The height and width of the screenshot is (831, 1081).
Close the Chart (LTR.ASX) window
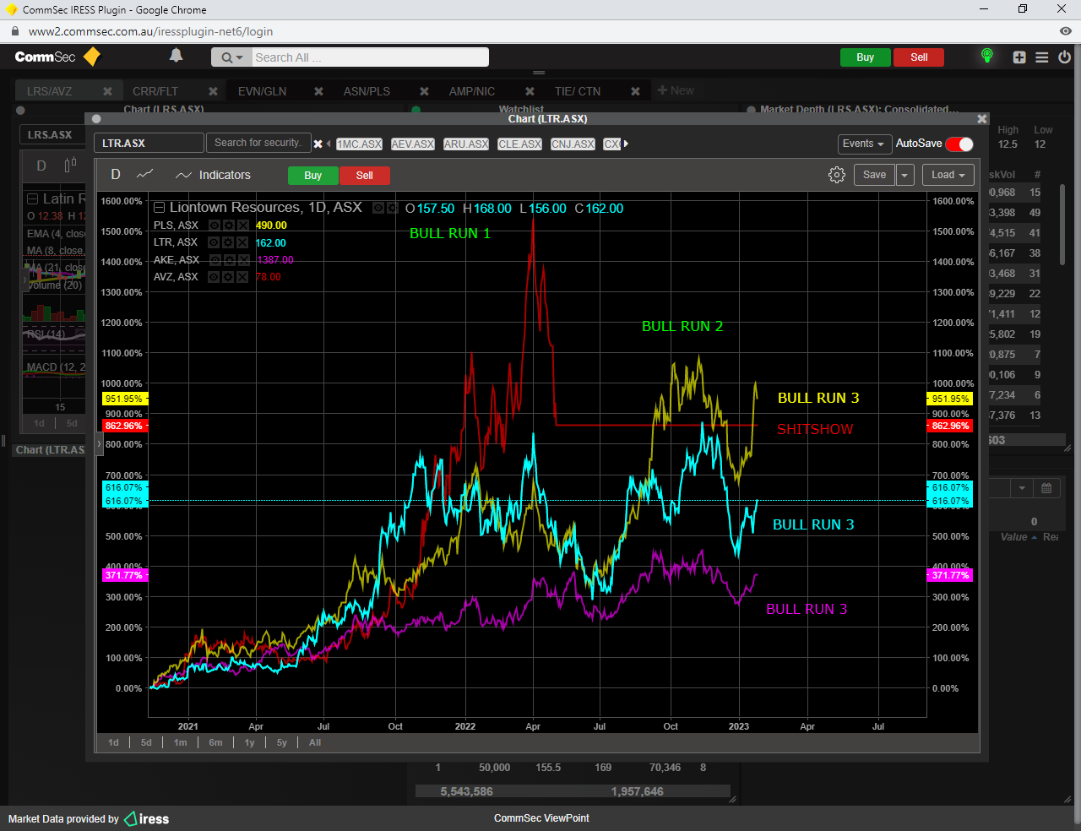[x=981, y=119]
